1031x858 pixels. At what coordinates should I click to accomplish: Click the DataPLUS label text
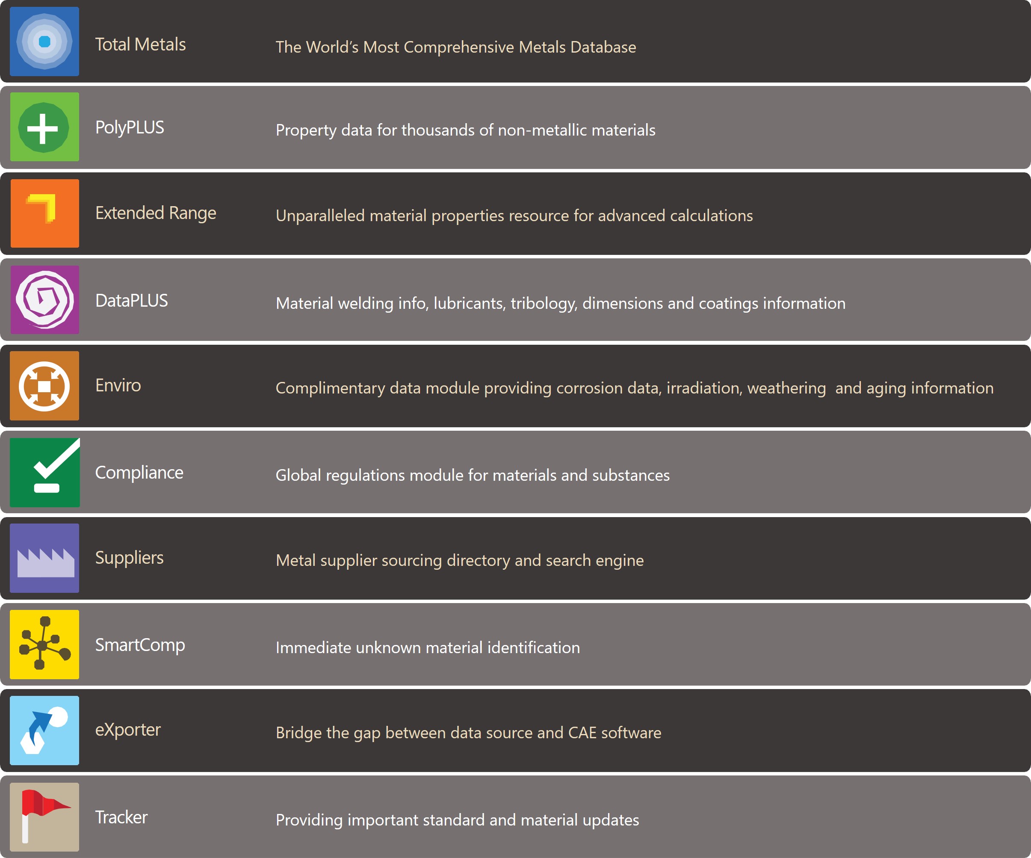(132, 301)
